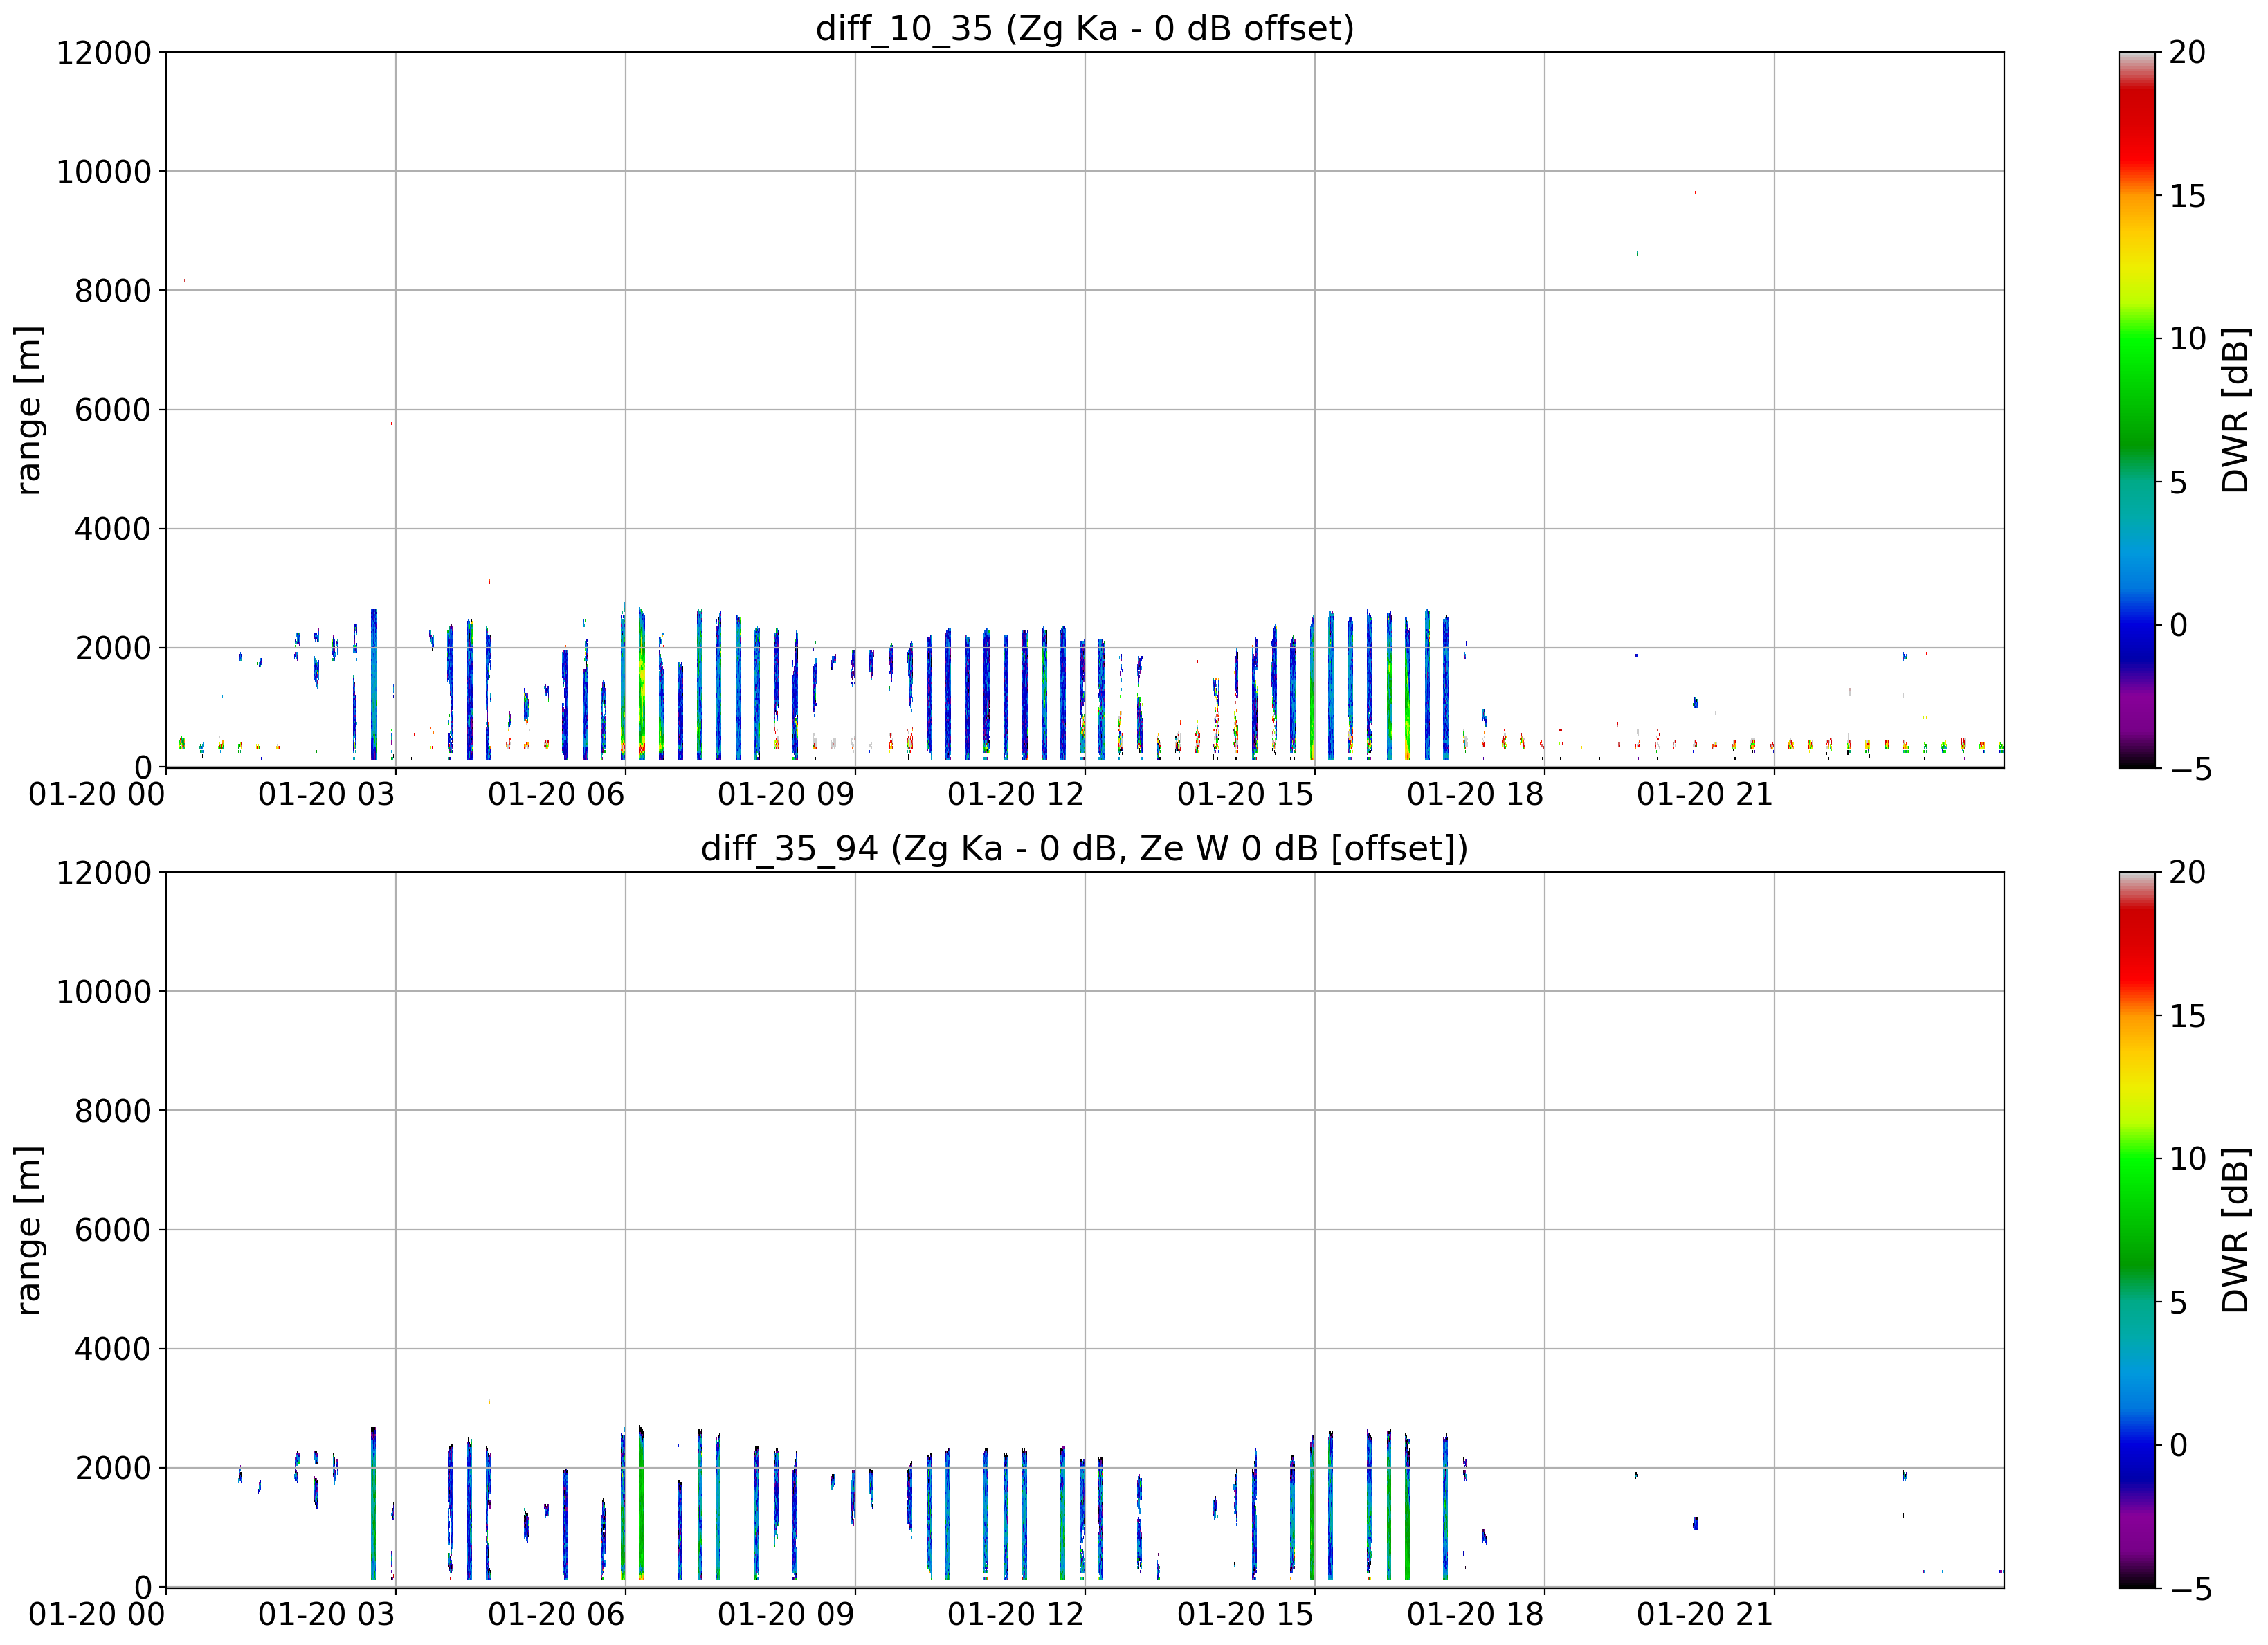Click the '01-20 18' time tick under the diff_35_94 plot

[1475, 1615]
